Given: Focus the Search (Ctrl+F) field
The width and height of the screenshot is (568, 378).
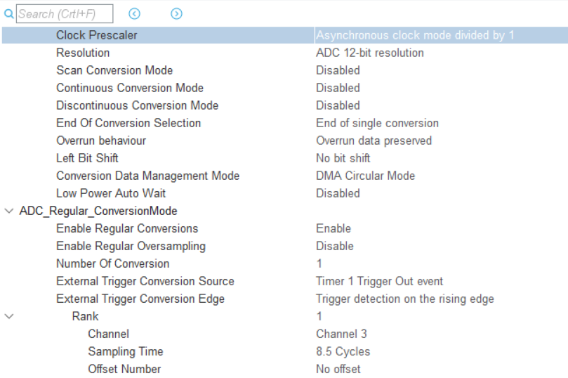Looking at the screenshot, I should coord(65,14).
